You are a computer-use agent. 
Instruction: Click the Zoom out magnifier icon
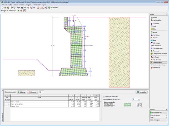coord(28,7)
